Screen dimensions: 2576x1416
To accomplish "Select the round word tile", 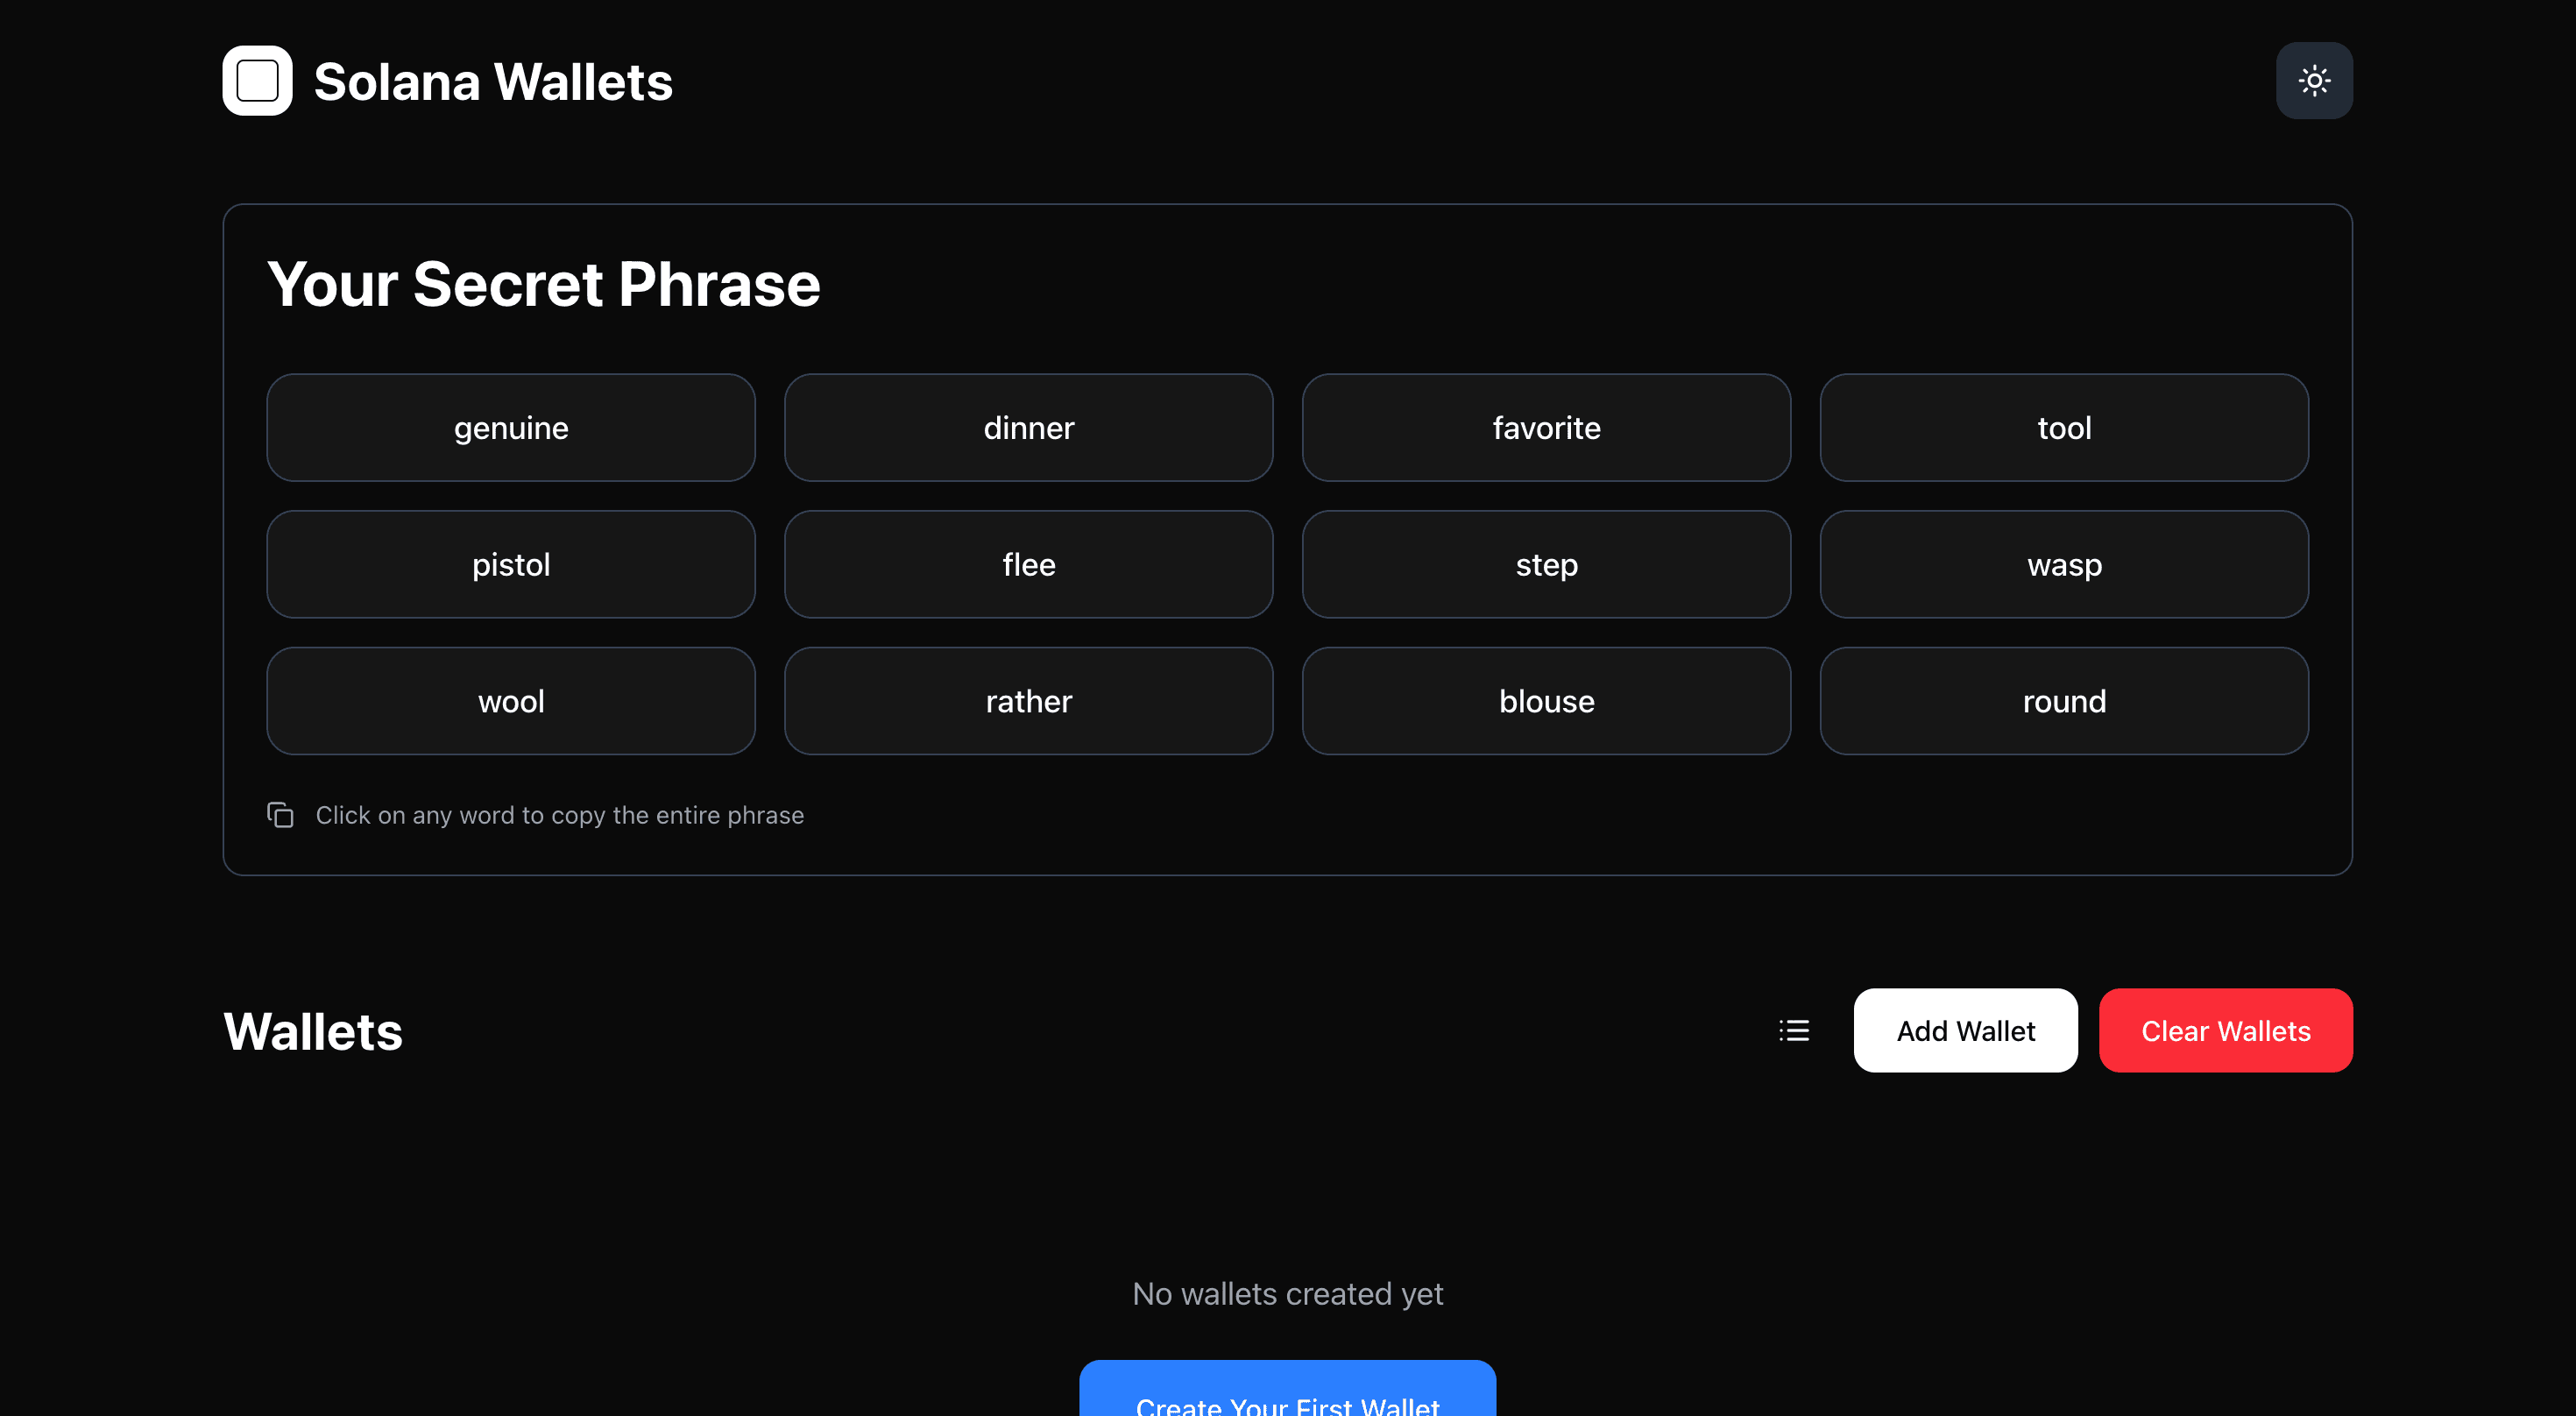I will 2063,701.
